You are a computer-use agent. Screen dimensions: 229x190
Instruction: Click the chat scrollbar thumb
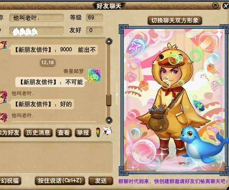tap(109, 100)
